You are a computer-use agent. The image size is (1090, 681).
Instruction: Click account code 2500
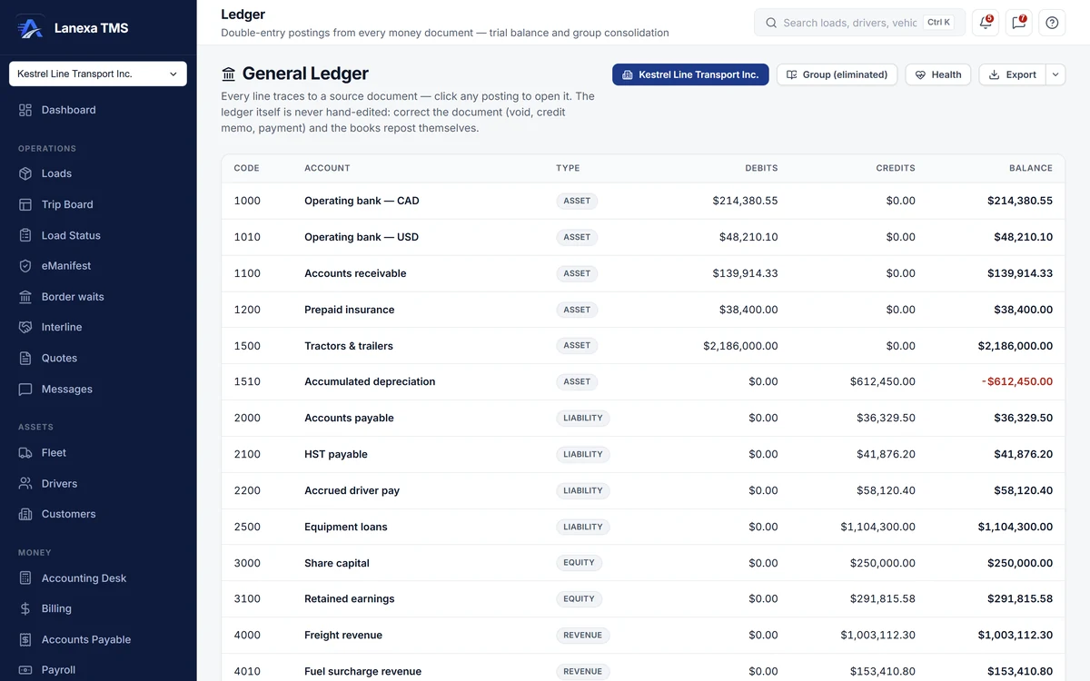click(x=247, y=527)
